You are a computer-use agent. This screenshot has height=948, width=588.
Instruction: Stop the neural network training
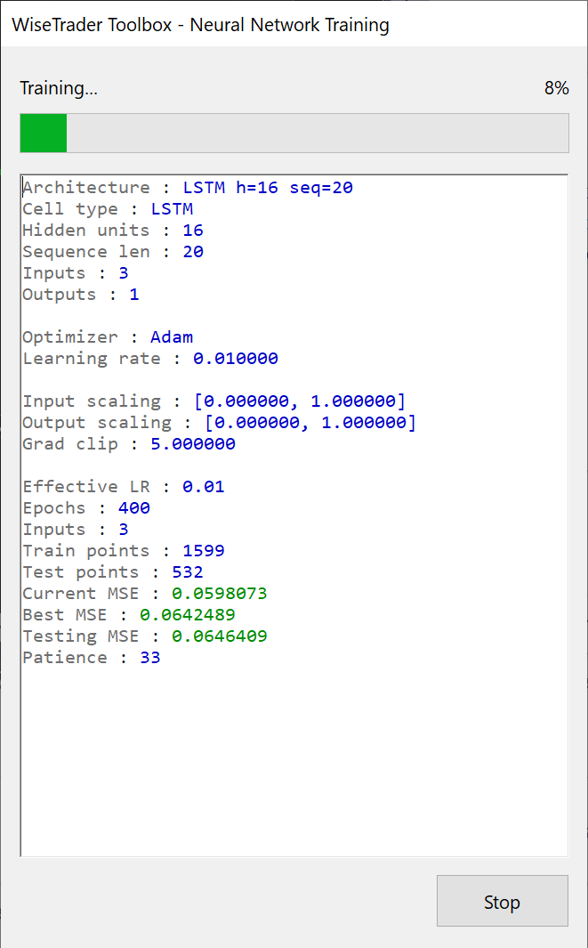tap(503, 901)
